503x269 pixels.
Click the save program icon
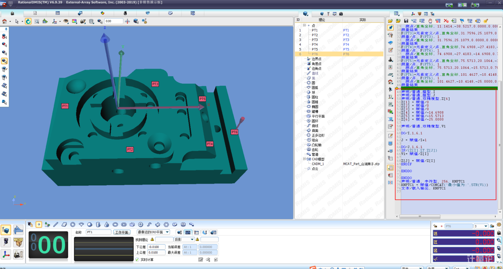tap(406, 21)
